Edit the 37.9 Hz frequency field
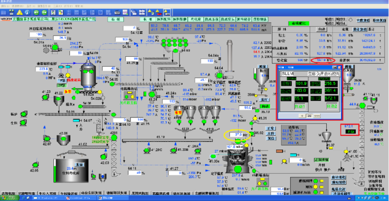 pyautogui.click(x=236, y=134)
